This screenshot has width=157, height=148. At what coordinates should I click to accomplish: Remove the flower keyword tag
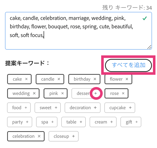[127, 79]
